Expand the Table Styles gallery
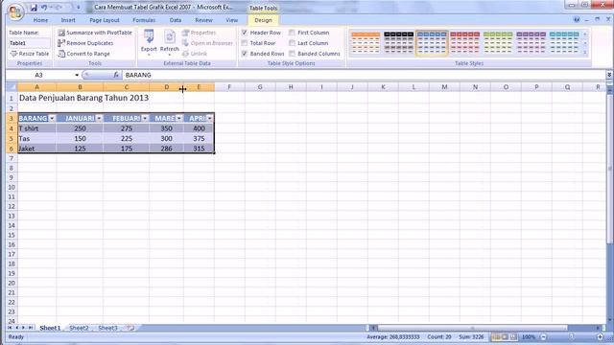Viewport: 614px width, 345px height. coord(585,53)
